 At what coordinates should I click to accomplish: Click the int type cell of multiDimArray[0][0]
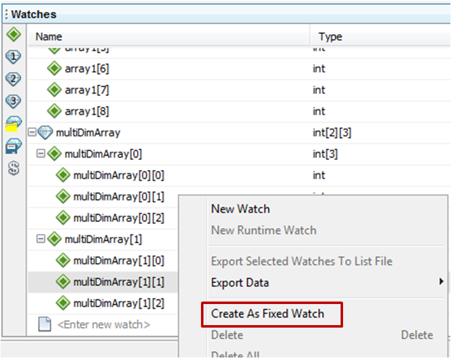click(x=319, y=175)
